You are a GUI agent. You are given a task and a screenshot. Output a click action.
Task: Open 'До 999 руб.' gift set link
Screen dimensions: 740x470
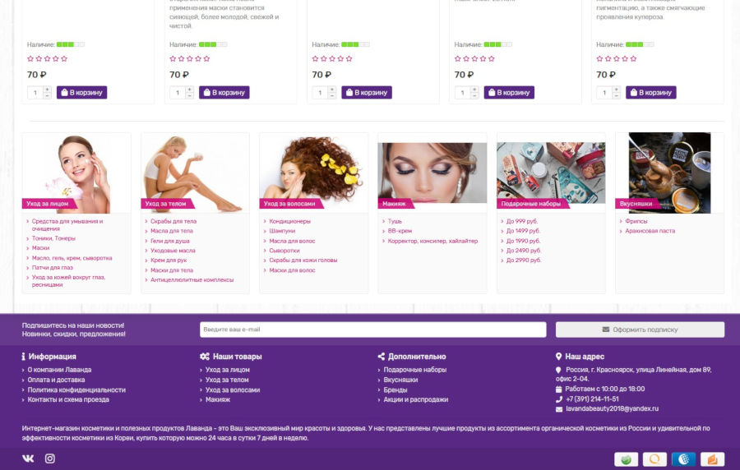(522, 221)
